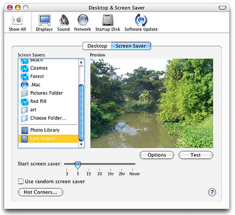Click the 15 minute label under slider
Screen dimensions: 235x215
click(89, 174)
